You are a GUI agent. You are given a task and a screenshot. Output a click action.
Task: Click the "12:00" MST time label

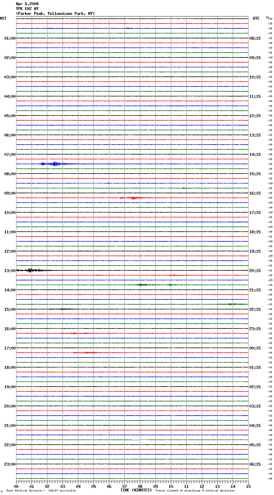pos(10,251)
